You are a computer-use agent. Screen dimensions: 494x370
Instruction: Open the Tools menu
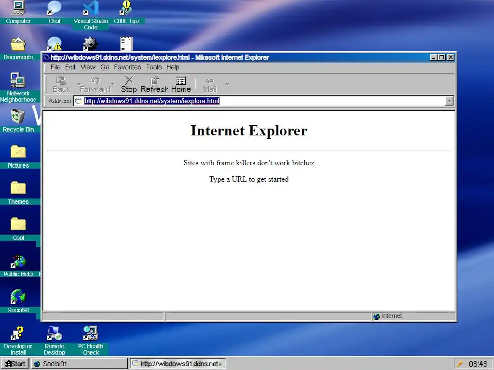pyautogui.click(x=153, y=67)
